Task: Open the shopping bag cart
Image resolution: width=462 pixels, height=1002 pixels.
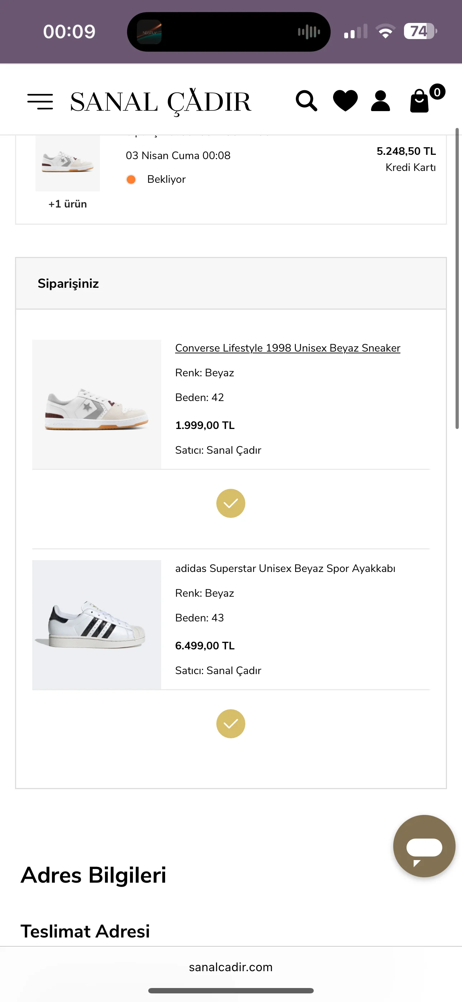Action: (x=420, y=101)
